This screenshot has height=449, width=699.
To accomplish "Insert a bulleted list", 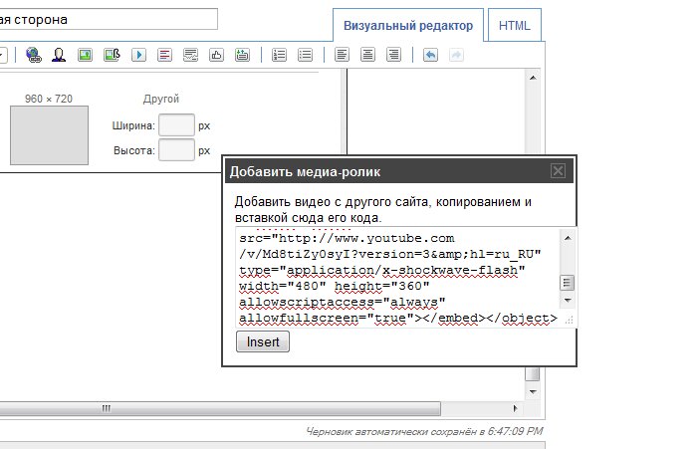I will [x=305, y=55].
